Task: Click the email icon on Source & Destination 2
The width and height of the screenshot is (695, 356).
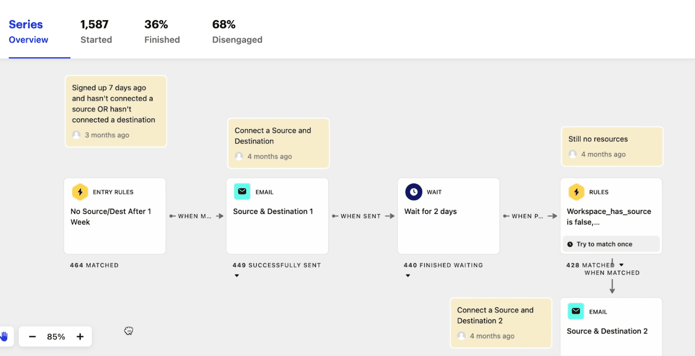Action: (x=576, y=311)
